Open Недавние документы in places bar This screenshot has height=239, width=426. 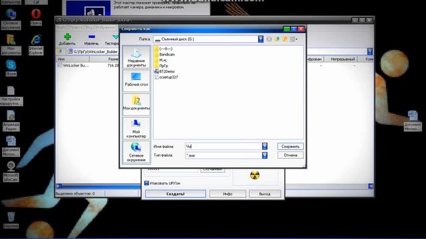click(x=136, y=57)
